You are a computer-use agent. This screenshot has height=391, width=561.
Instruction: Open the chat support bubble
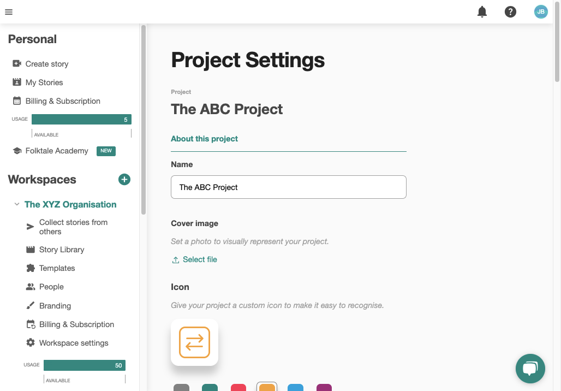click(530, 369)
